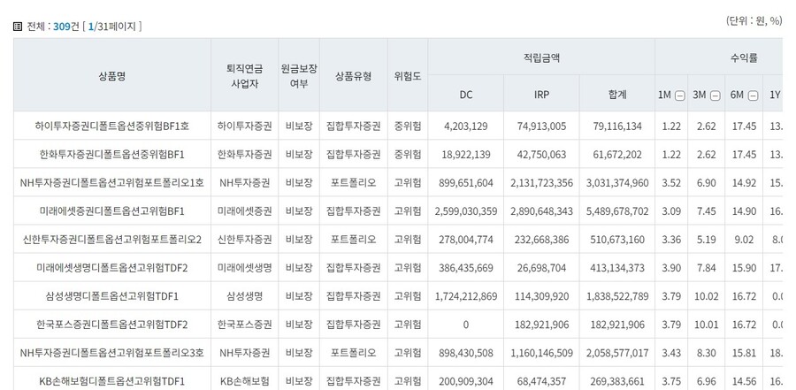
Task: Click the 합계 column header
Action: click(617, 95)
